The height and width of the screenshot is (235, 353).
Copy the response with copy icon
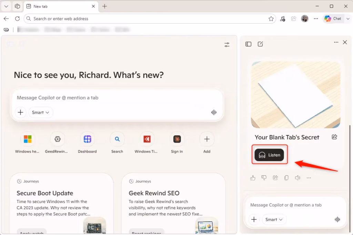pyautogui.click(x=286, y=178)
